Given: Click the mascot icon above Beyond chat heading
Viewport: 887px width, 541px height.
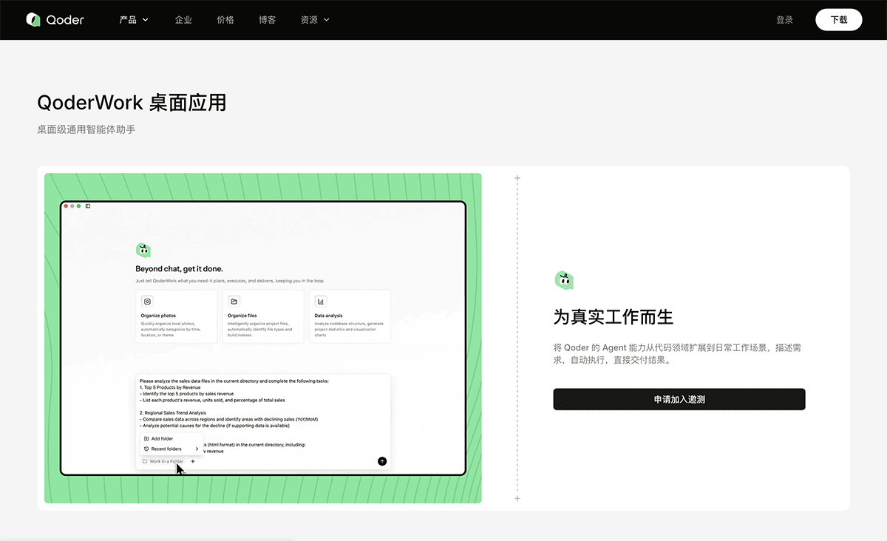Looking at the screenshot, I should click(x=143, y=250).
